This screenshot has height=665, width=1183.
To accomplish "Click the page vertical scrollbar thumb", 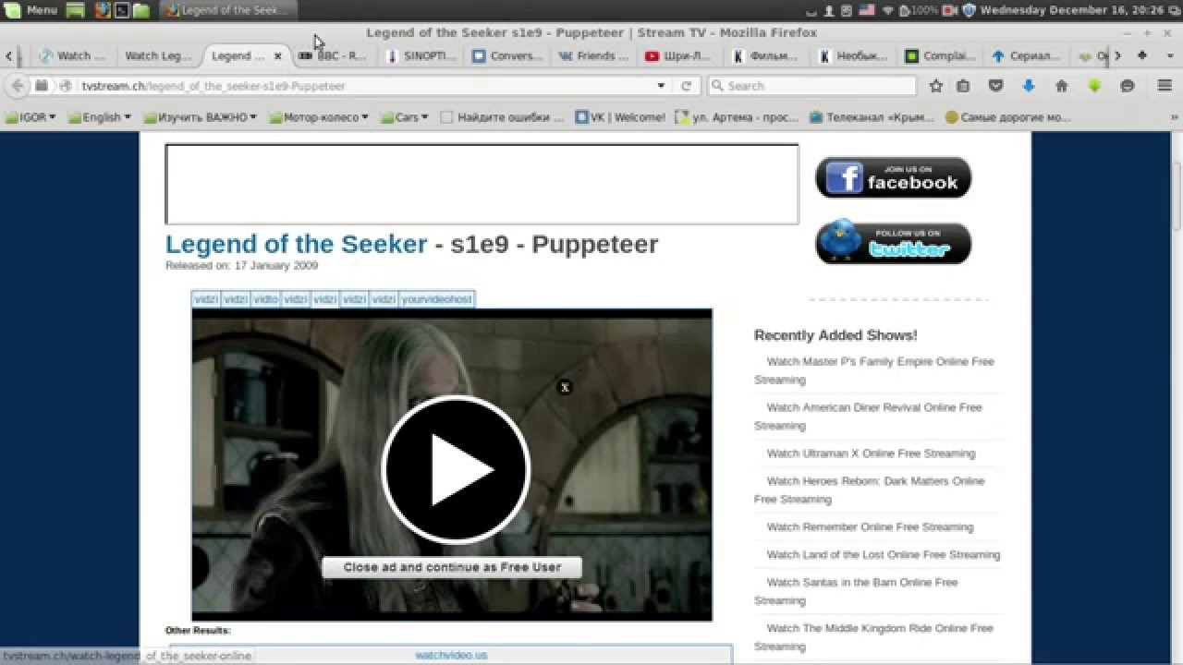I will (x=1177, y=197).
